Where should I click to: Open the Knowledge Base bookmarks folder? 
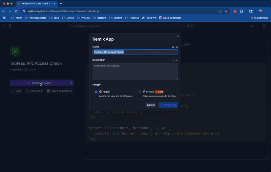point(36,18)
